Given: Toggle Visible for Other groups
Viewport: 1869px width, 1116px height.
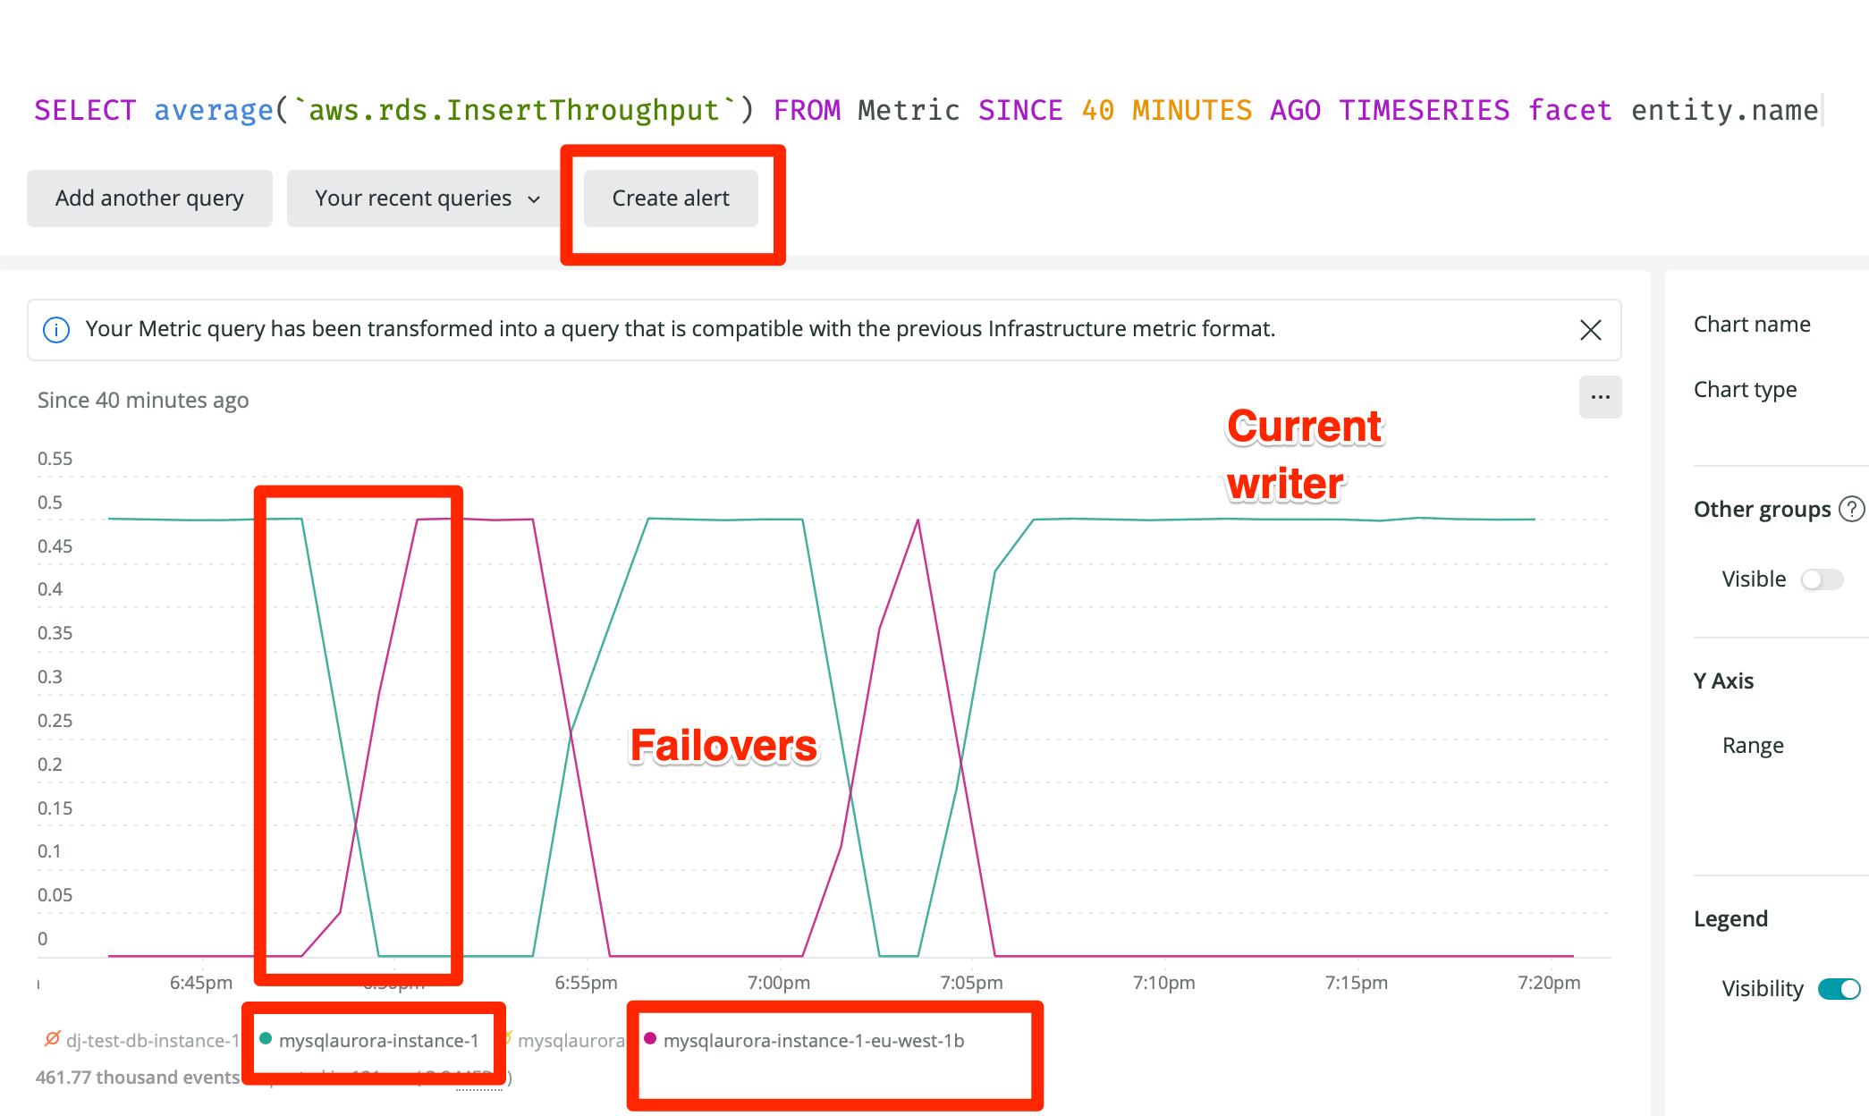Looking at the screenshot, I should point(1822,579).
